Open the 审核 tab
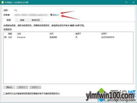The height and width of the screenshot is (103, 137). click(22, 20)
